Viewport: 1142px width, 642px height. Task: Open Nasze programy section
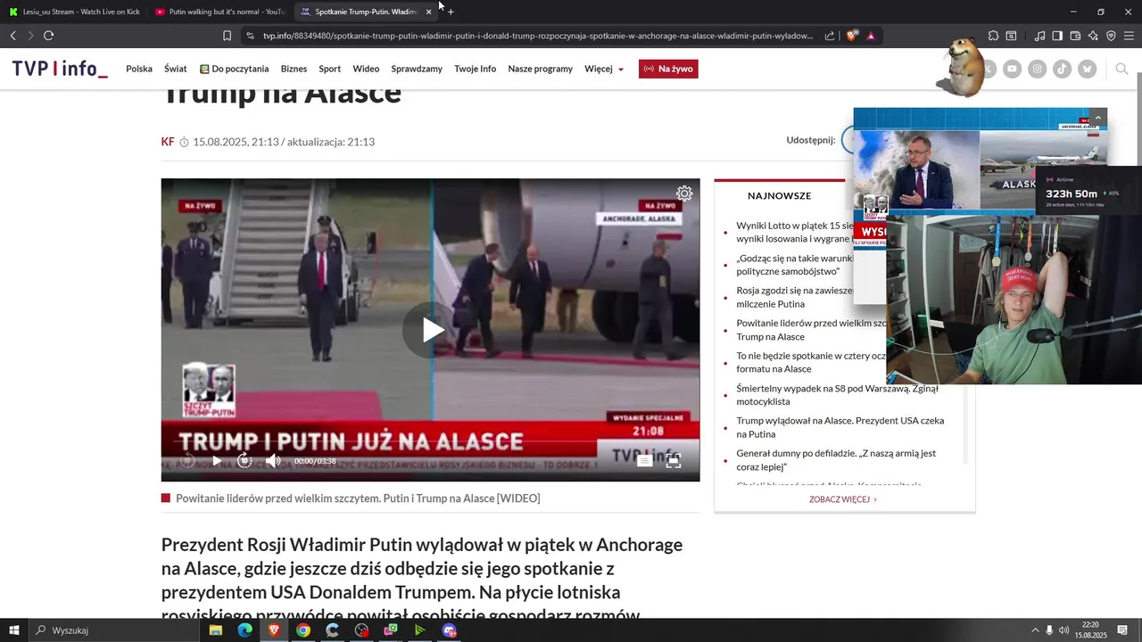click(x=540, y=69)
